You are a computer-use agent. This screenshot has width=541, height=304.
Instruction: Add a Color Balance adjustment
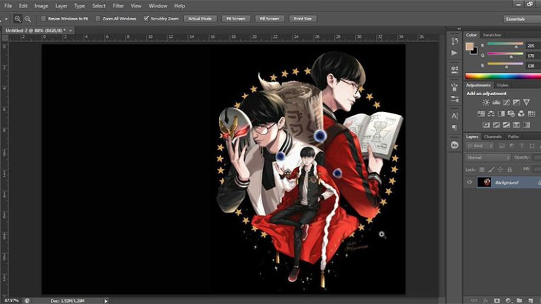point(491,113)
